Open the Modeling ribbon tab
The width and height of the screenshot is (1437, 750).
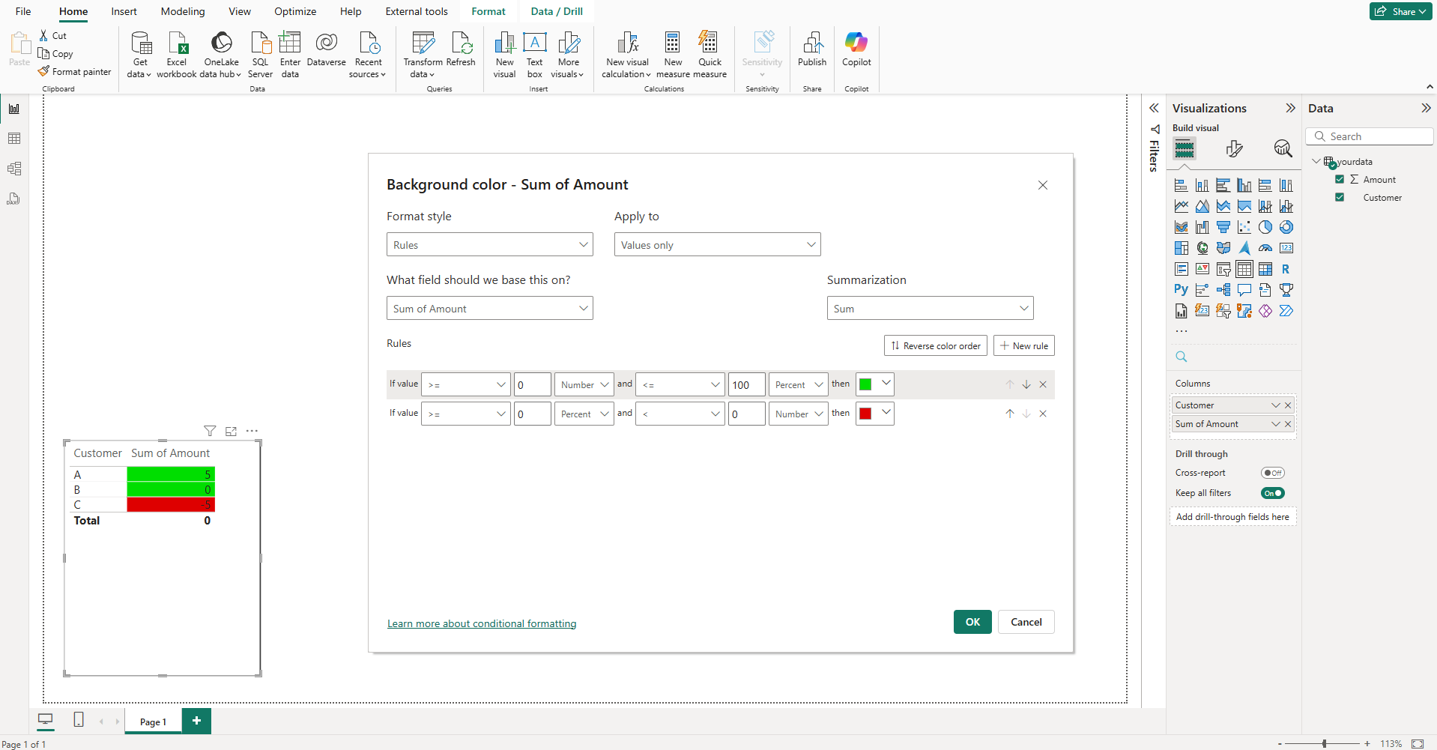183,11
